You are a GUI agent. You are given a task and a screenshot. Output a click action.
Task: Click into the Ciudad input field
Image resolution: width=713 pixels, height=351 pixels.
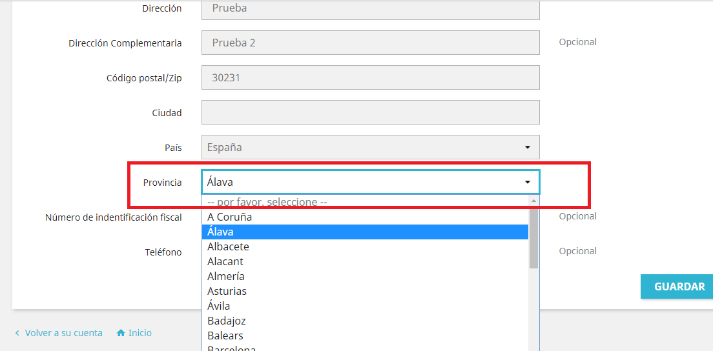(370, 112)
